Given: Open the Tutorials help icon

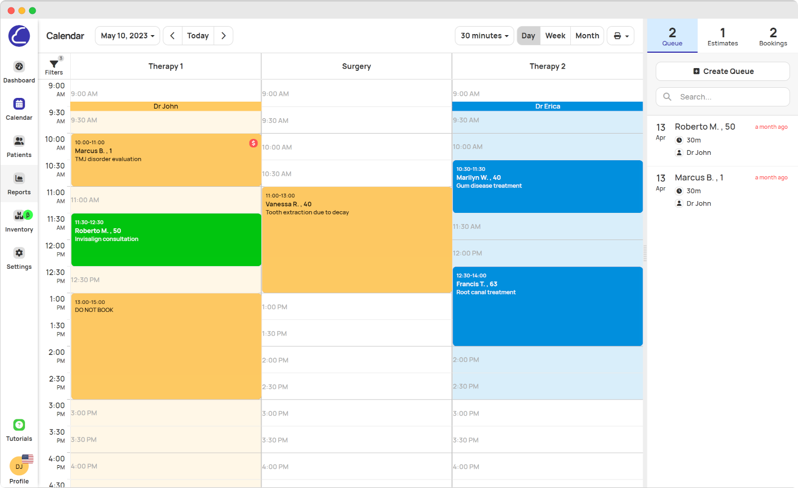Looking at the screenshot, I should 19,425.
